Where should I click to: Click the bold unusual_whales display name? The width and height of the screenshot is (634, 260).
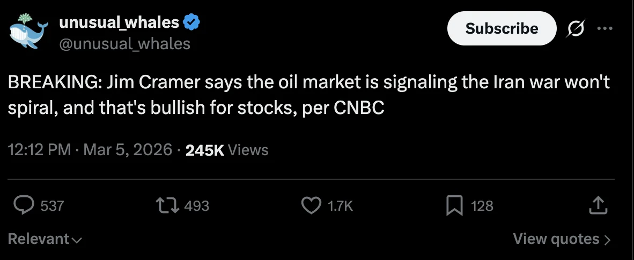coord(119,22)
